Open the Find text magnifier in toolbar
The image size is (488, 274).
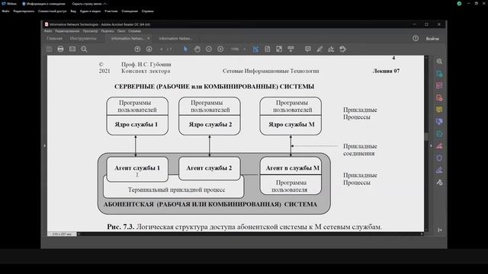(x=84, y=49)
